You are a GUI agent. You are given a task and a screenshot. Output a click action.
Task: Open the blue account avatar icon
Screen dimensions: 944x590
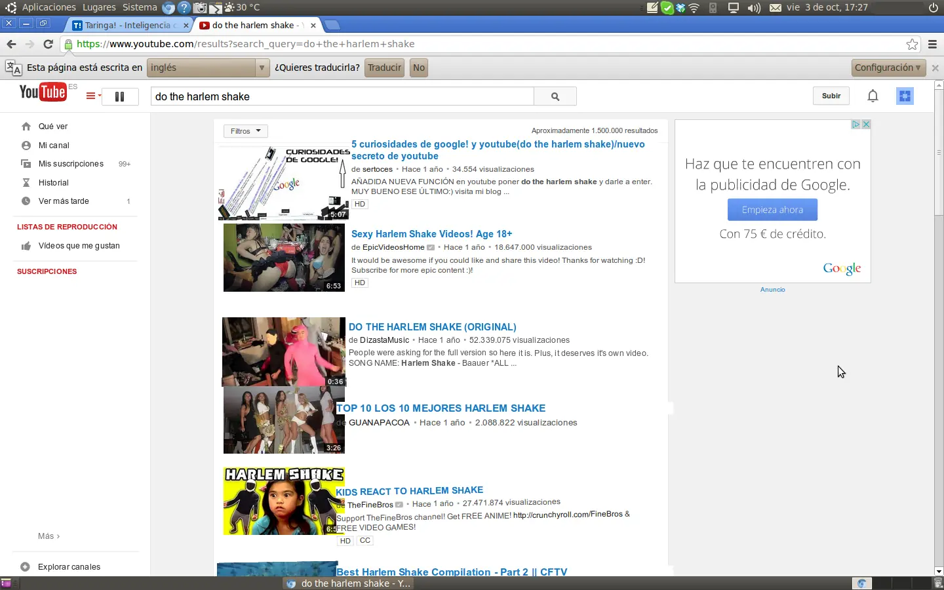pyautogui.click(x=905, y=96)
